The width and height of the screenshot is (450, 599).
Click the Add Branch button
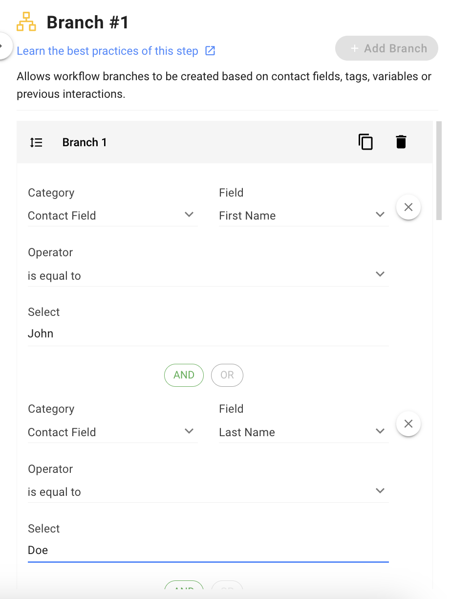click(386, 48)
